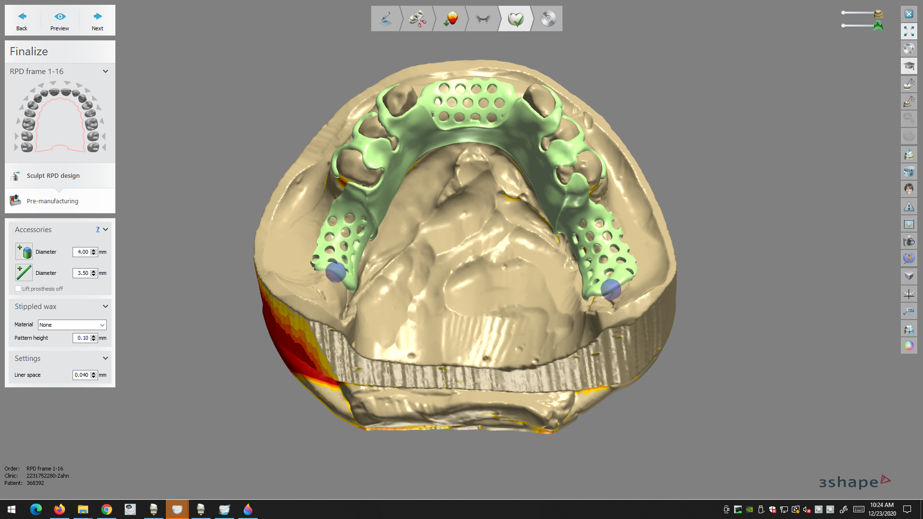Click the Next button
This screenshot has width=923, height=519.
tap(98, 21)
